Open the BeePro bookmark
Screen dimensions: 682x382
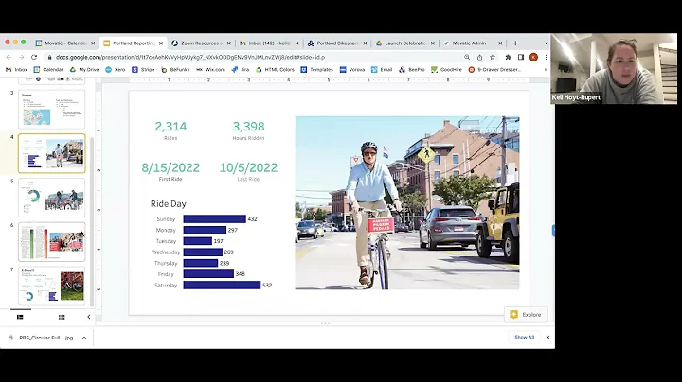[x=412, y=69]
